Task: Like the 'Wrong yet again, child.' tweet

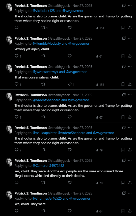Action: pos(70,56)
